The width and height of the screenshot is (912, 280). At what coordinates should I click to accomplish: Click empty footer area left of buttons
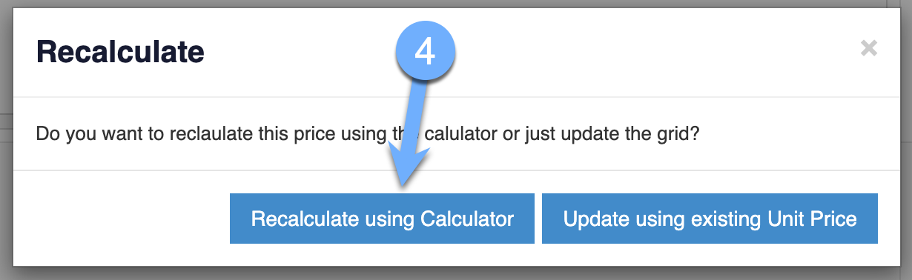(122, 219)
